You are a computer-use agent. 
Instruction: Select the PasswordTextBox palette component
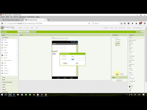8,61
